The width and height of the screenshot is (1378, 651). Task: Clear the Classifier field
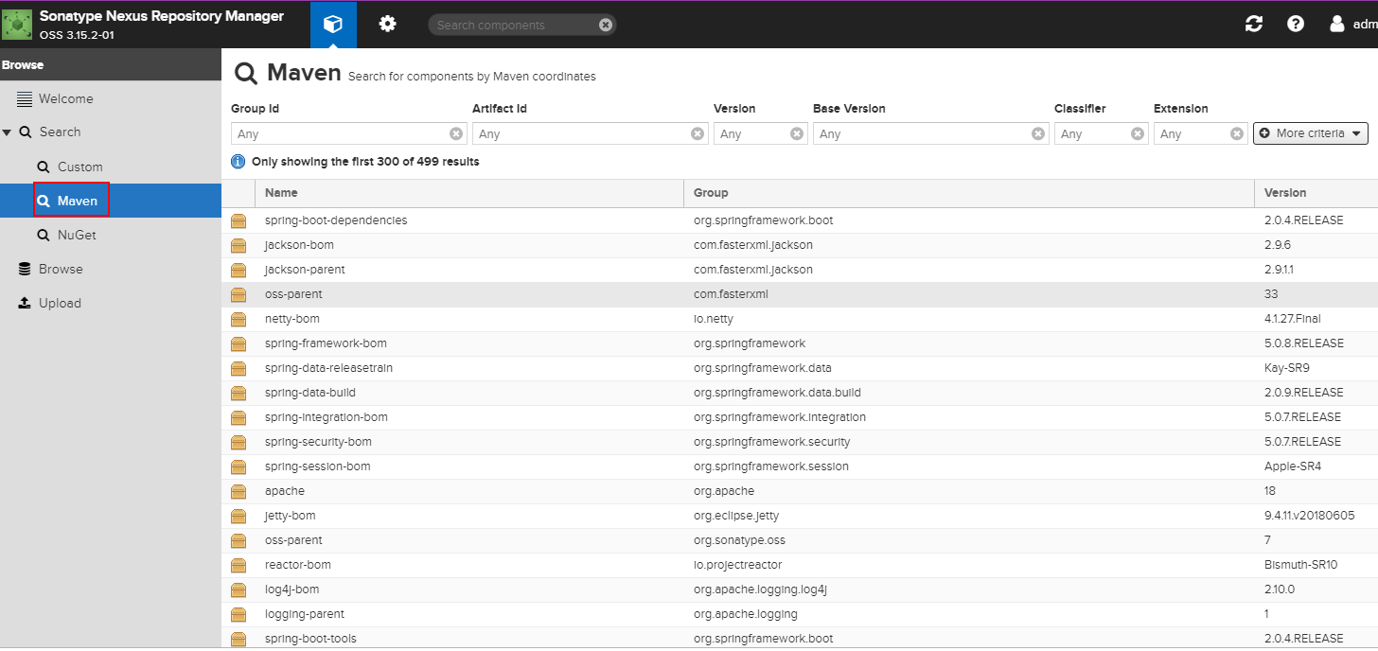pyautogui.click(x=1139, y=133)
